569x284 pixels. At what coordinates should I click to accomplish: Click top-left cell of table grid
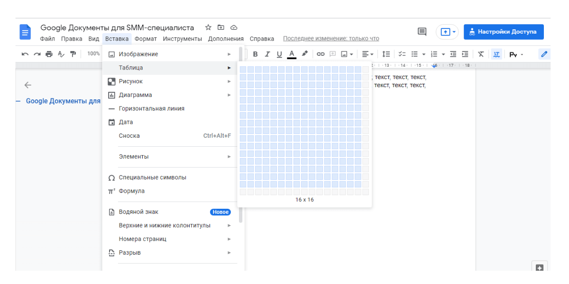pyautogui.click(x=243, y=70)
